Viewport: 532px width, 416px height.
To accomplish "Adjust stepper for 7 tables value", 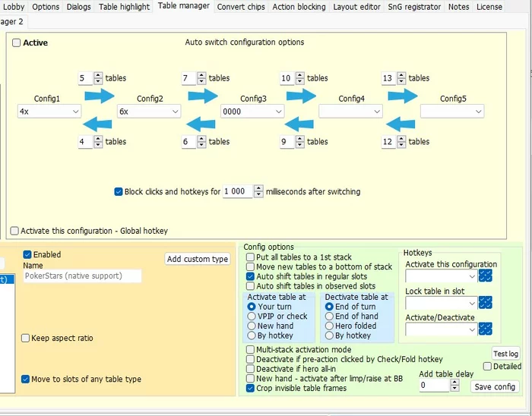I will point(201,78).
